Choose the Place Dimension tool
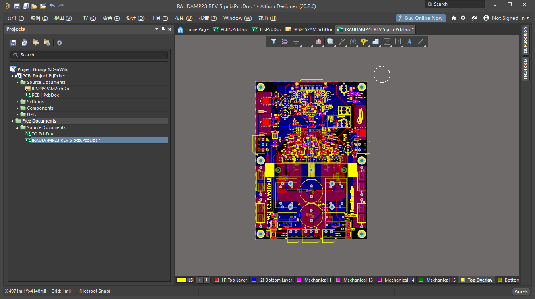The width and height of the screenshot is (535, 299). point(398,42)
